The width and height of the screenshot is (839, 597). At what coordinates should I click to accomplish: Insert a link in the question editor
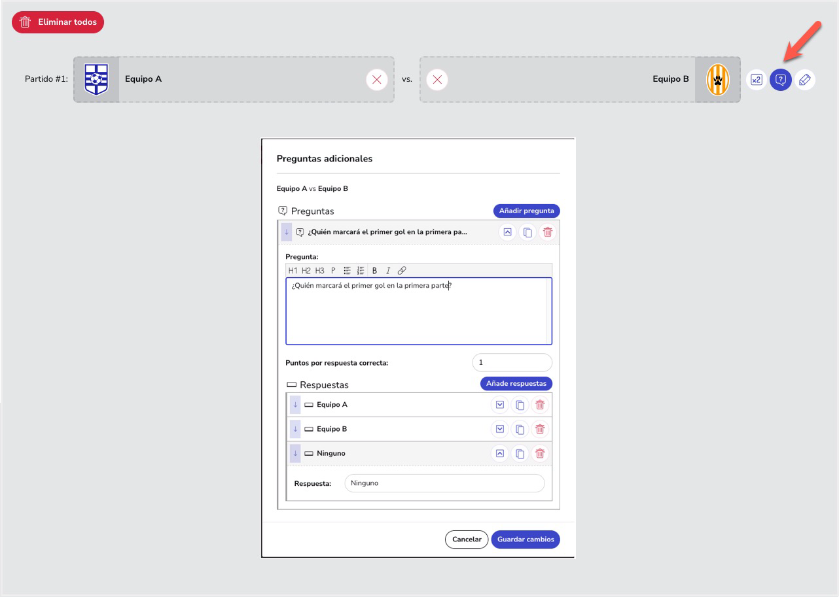coord(402,271)
